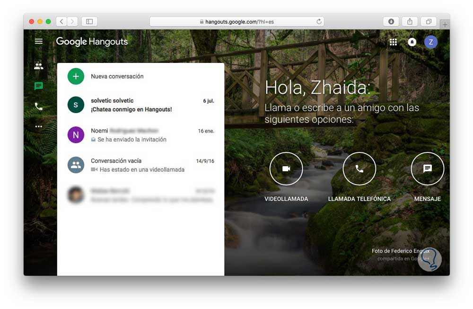
Task: Click the Safari share button
Action: 410,21
